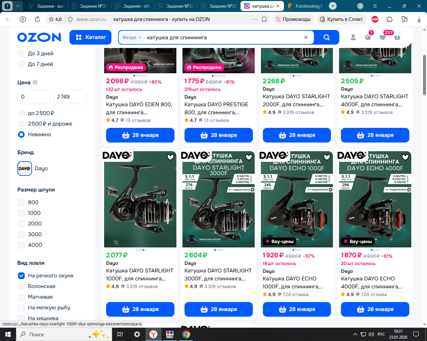Click the OZON logo
427x341 pixels.
point(39,37)
